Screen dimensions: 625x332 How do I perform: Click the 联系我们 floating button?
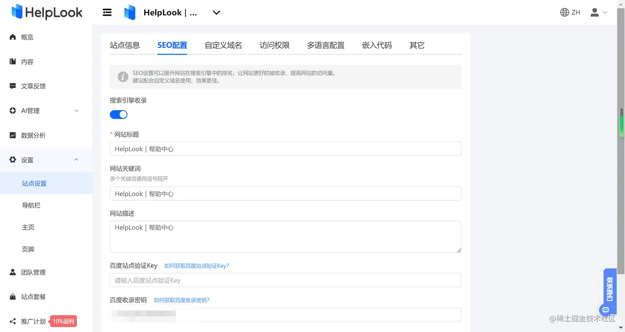coord(610,292)
